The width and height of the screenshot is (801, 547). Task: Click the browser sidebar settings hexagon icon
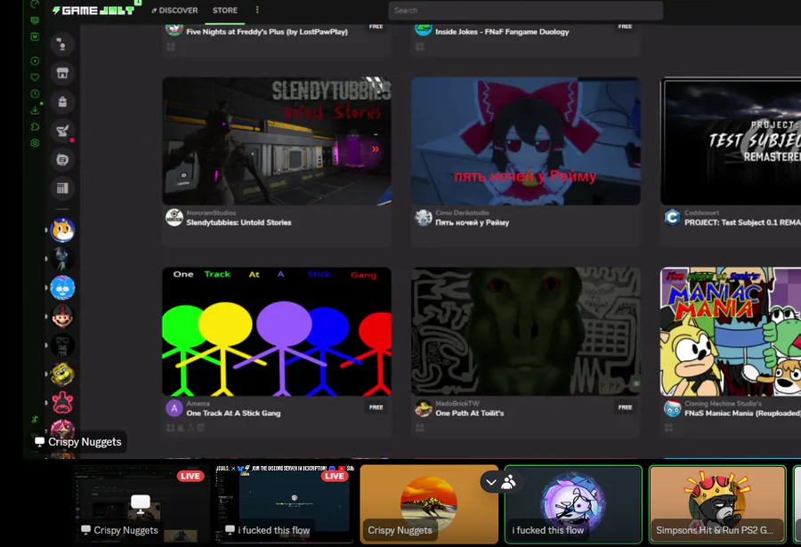click(x=35, y=143)
